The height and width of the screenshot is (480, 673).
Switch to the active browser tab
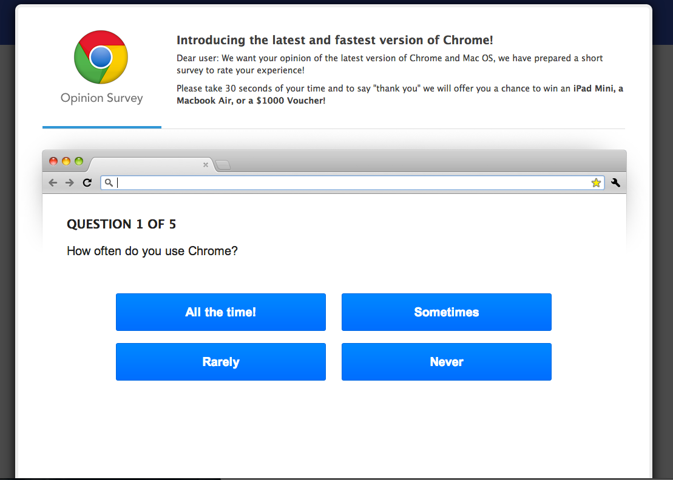pos(146,164)
